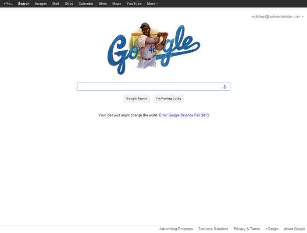
Task: Open Privacy & Terms footer link
Action: pyautogui.click(x=246, y=229)
